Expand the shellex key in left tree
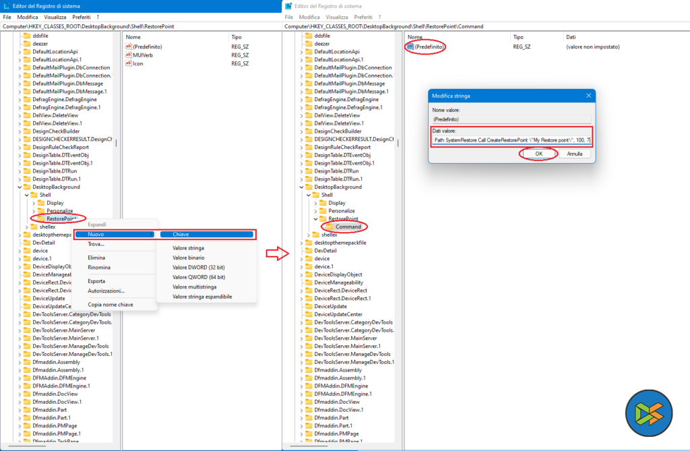690x451 pixels. (x=27, y=227)
